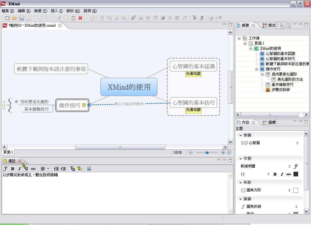Toggle strikethrough in the 字型 font properties
Image resolution: width=311 pixels, height=225 pixels.
point(289,174)
